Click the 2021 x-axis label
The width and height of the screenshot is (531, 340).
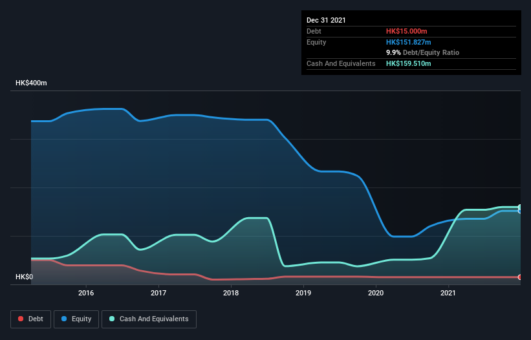coord(448,293)
